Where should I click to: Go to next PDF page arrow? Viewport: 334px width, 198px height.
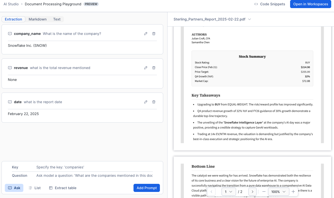click(252, 192)
